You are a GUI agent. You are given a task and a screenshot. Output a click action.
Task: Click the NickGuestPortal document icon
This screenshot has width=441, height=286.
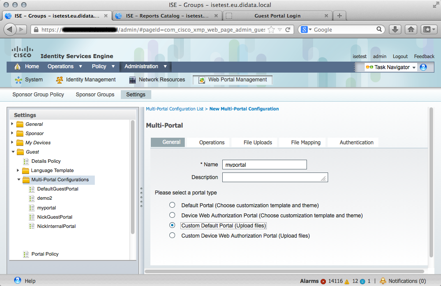pos(32,217)
